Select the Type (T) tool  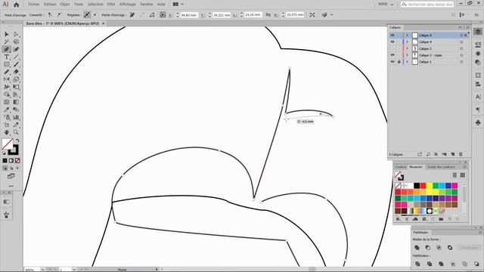7,57
